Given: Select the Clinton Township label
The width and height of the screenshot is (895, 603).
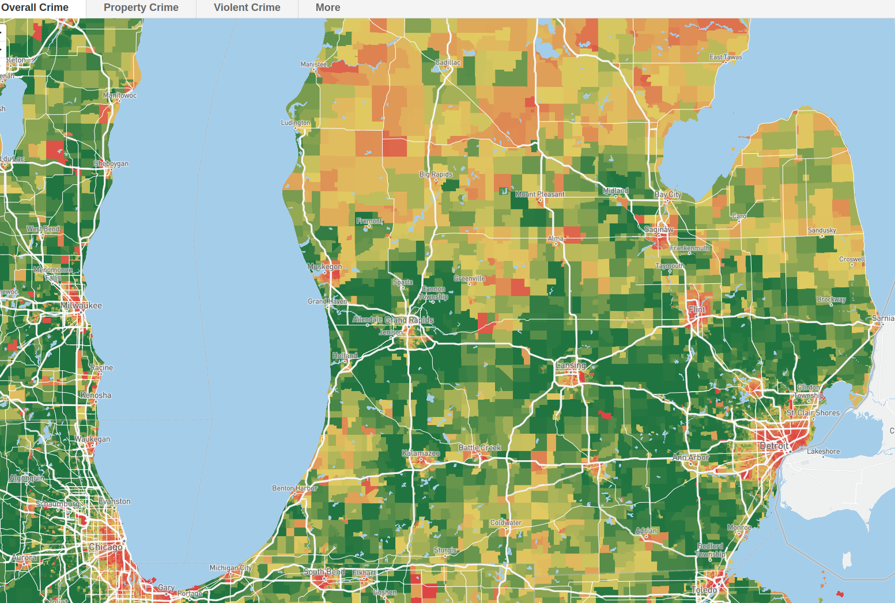Looking at the screenshot, I should coord(809,392).
